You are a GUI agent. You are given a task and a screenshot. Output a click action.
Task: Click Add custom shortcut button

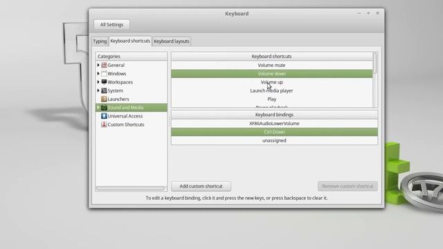(201, 186)
